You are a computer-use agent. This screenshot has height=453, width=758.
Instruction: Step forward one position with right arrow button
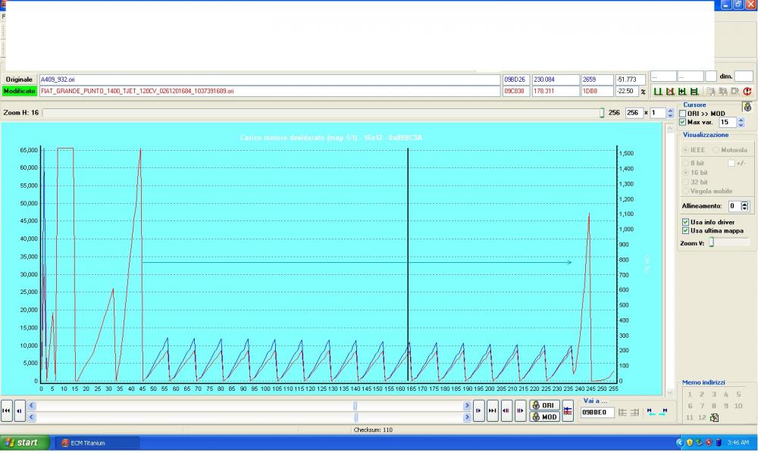click(478, 411)
